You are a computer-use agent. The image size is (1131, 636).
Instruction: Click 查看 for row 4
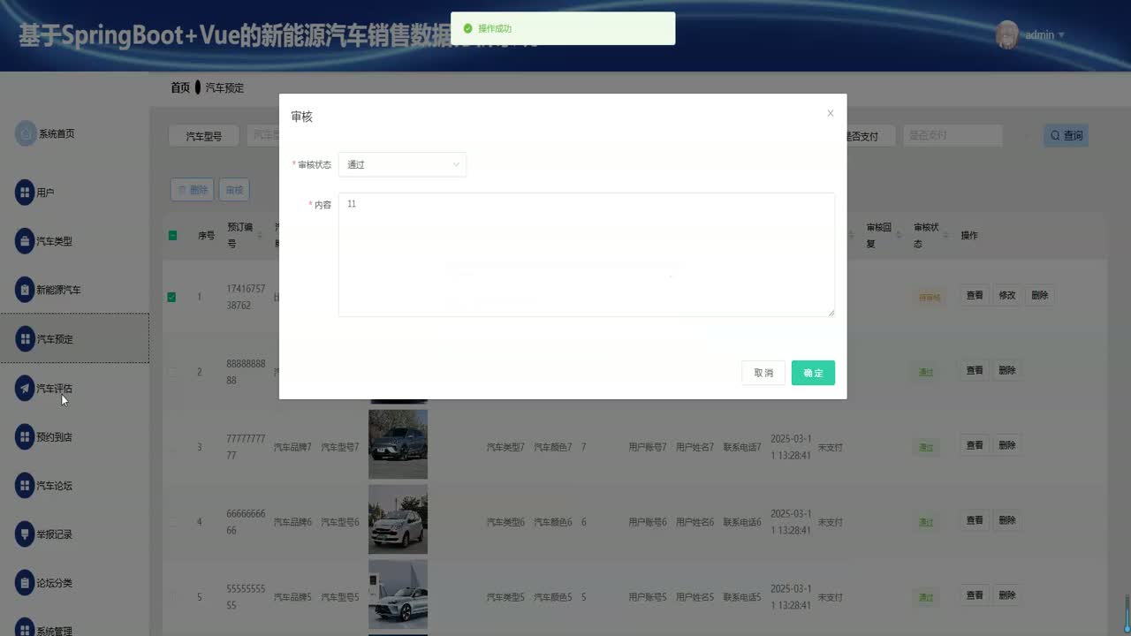pyautogui.click(x=975, y=520)
